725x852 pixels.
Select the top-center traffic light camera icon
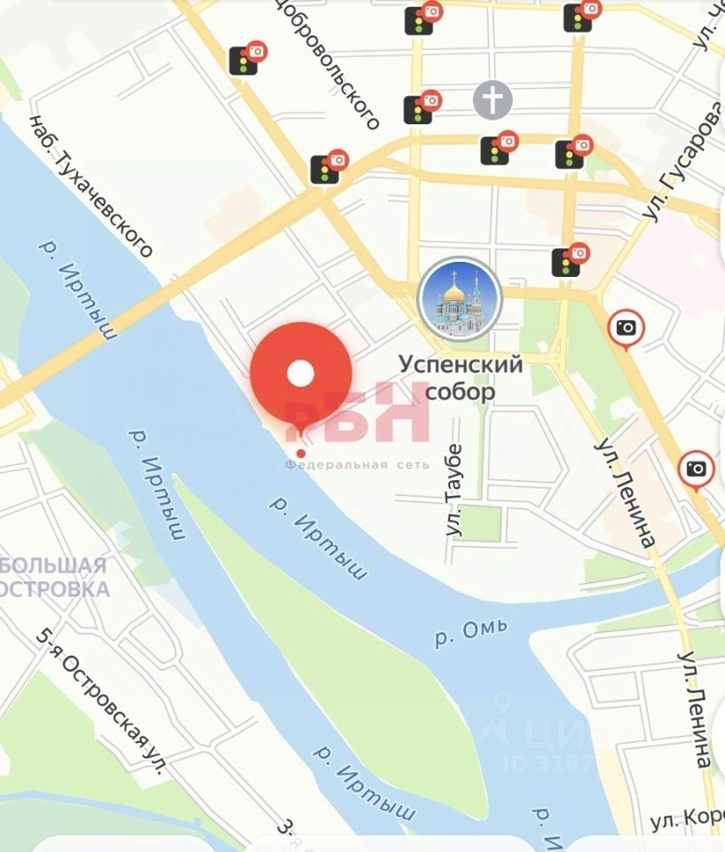point(424,19)
